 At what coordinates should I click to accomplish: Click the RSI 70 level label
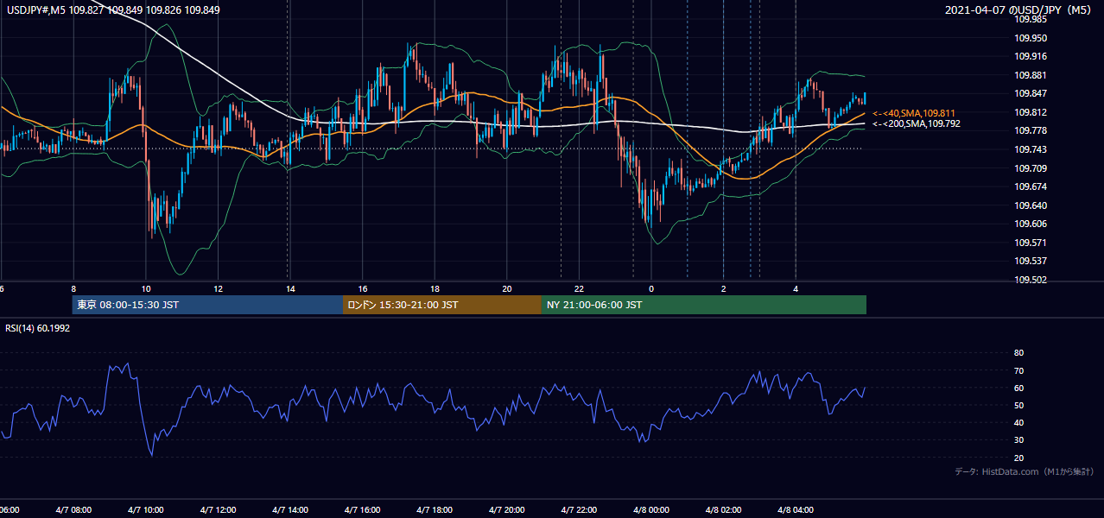(1018, 370)
